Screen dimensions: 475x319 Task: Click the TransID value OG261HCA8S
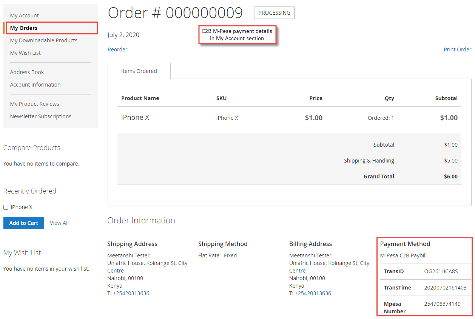point(441,271)
